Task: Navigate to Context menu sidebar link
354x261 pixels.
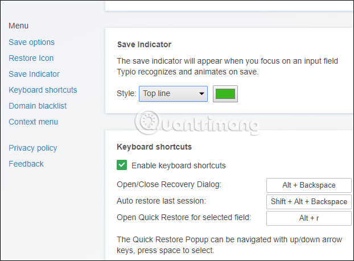Action: coord(33,122)
